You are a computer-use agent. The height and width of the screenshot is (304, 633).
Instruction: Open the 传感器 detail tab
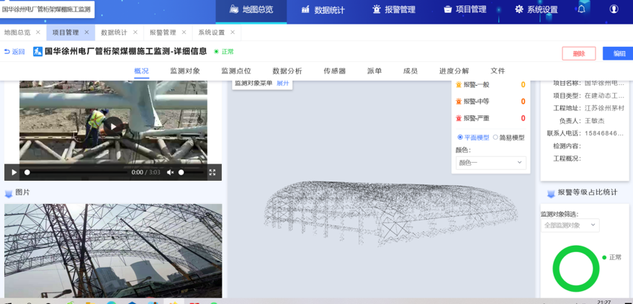[x=335, y=71]
